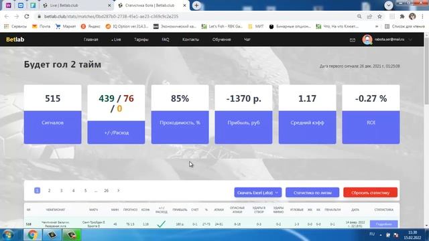Click the share icon in the address bar
The width and height of the screenshot is (429, 241).
tap(369, 16)
